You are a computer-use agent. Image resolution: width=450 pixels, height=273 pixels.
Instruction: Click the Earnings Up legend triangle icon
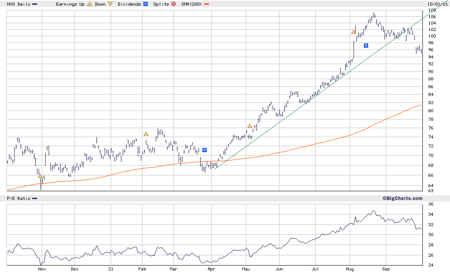[90, 4]
